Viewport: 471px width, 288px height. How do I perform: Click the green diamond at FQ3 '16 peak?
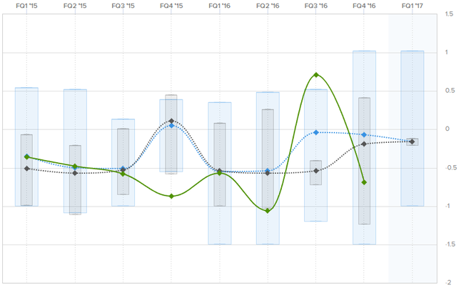click(x=315, y=74)
